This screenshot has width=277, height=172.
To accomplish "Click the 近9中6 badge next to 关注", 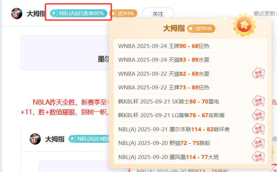I will [123, 13].
